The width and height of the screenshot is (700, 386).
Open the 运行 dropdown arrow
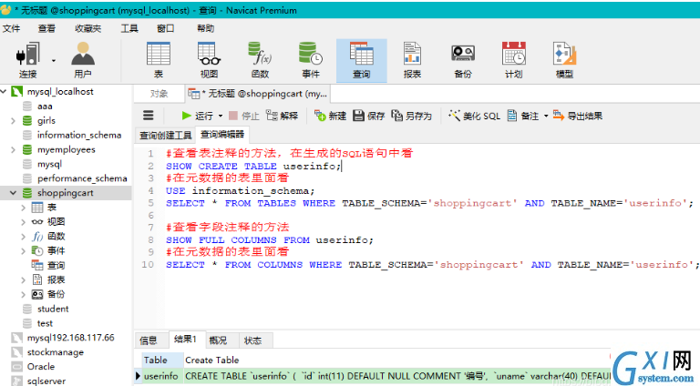(x=220, y=117)
